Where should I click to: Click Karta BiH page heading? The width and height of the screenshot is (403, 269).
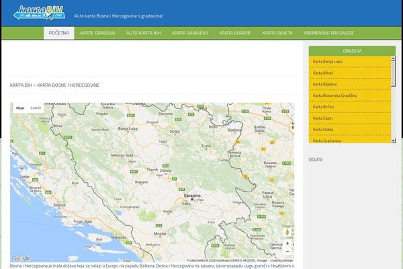click(x=54, y=85)
